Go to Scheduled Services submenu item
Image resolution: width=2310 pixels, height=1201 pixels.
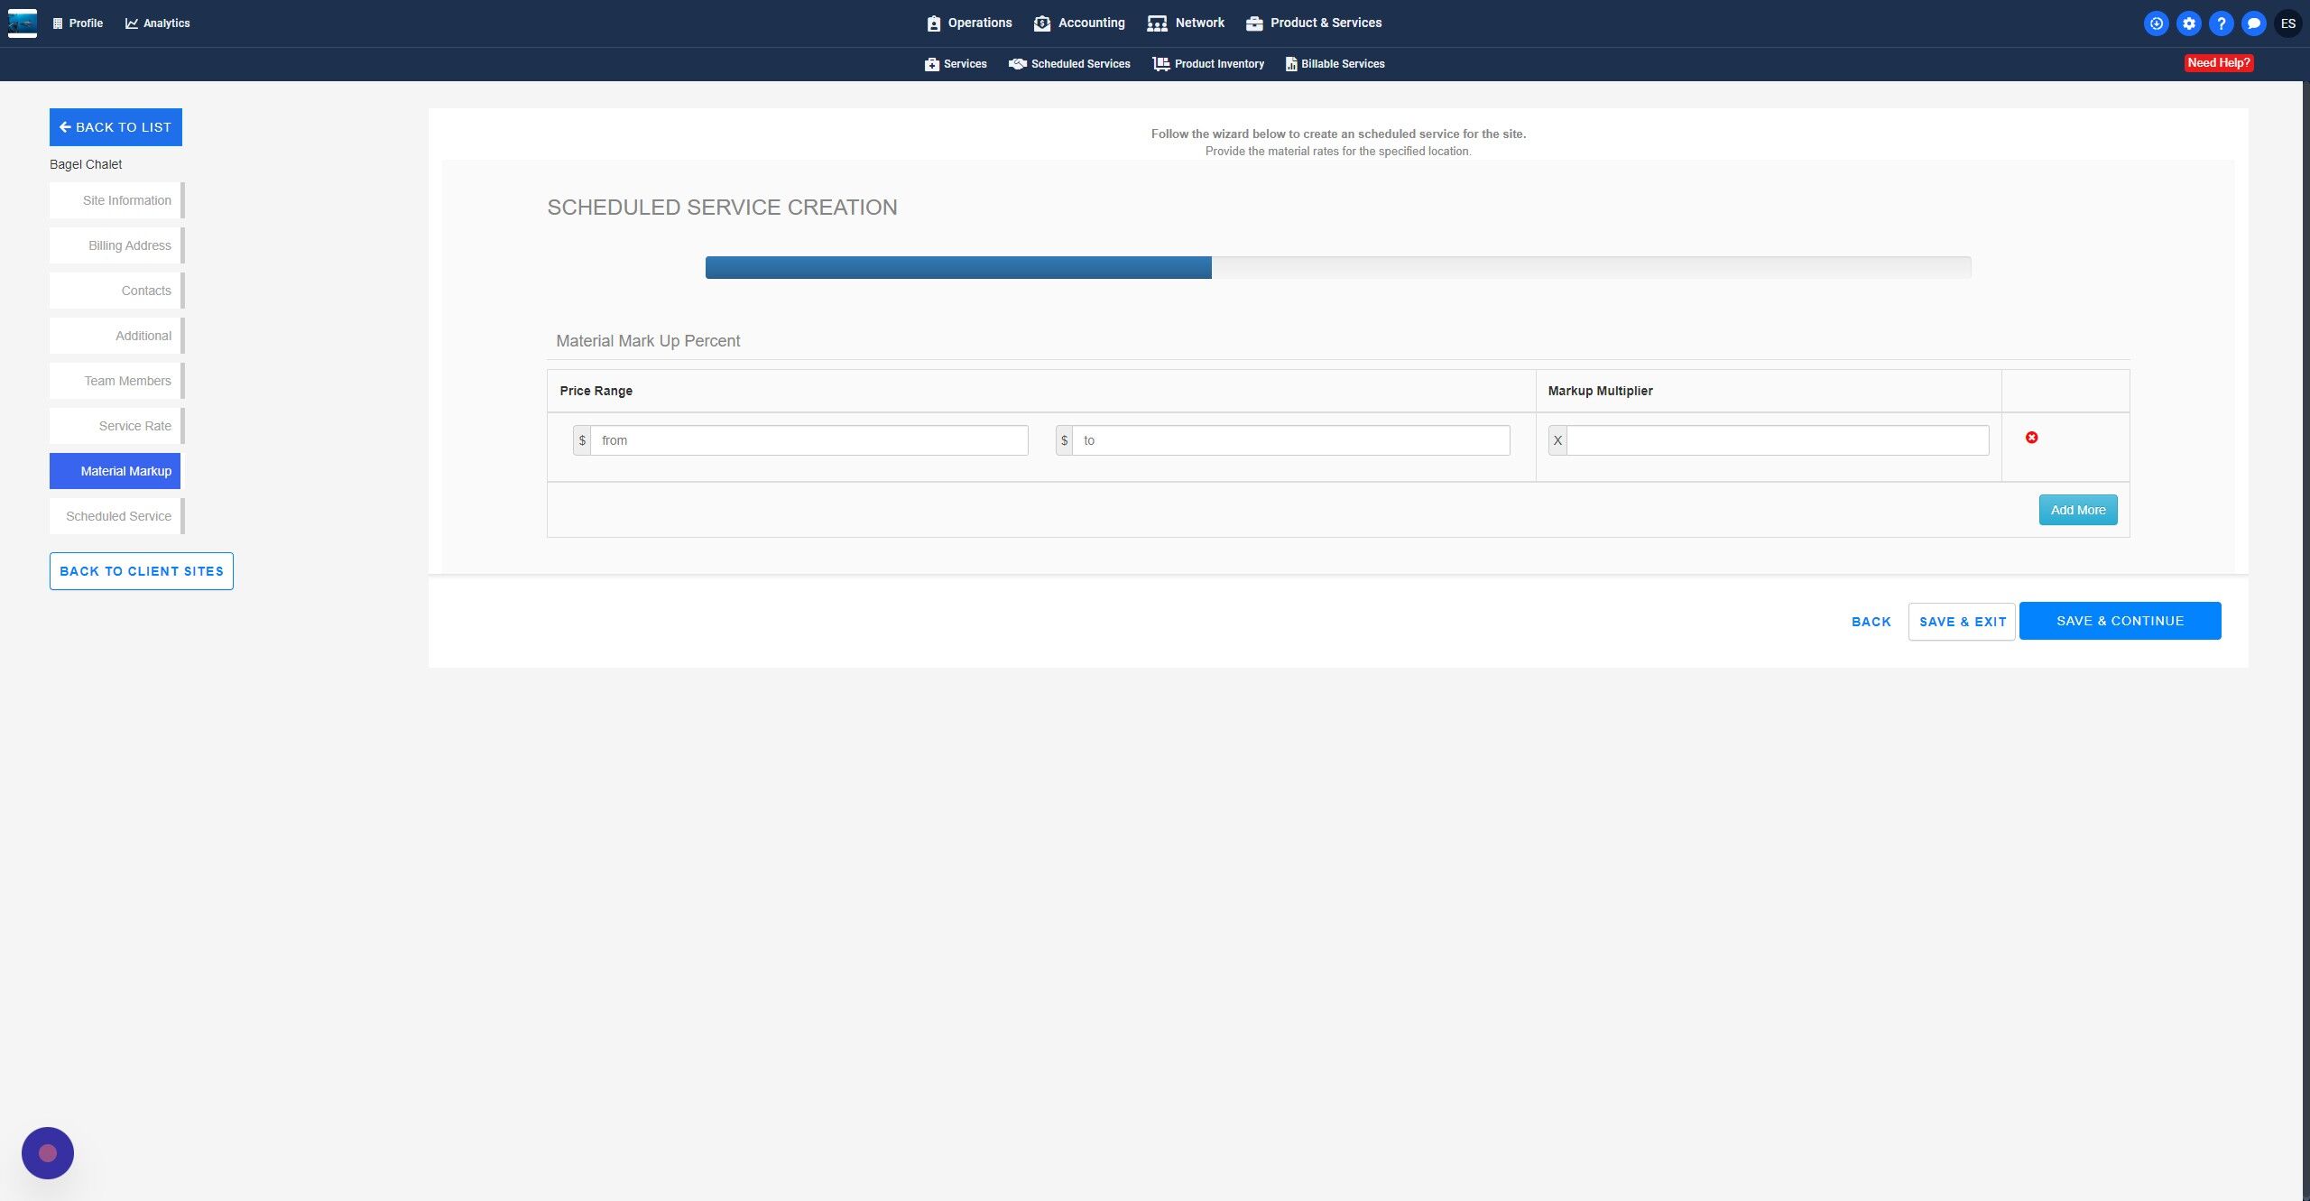[1069, 64]
